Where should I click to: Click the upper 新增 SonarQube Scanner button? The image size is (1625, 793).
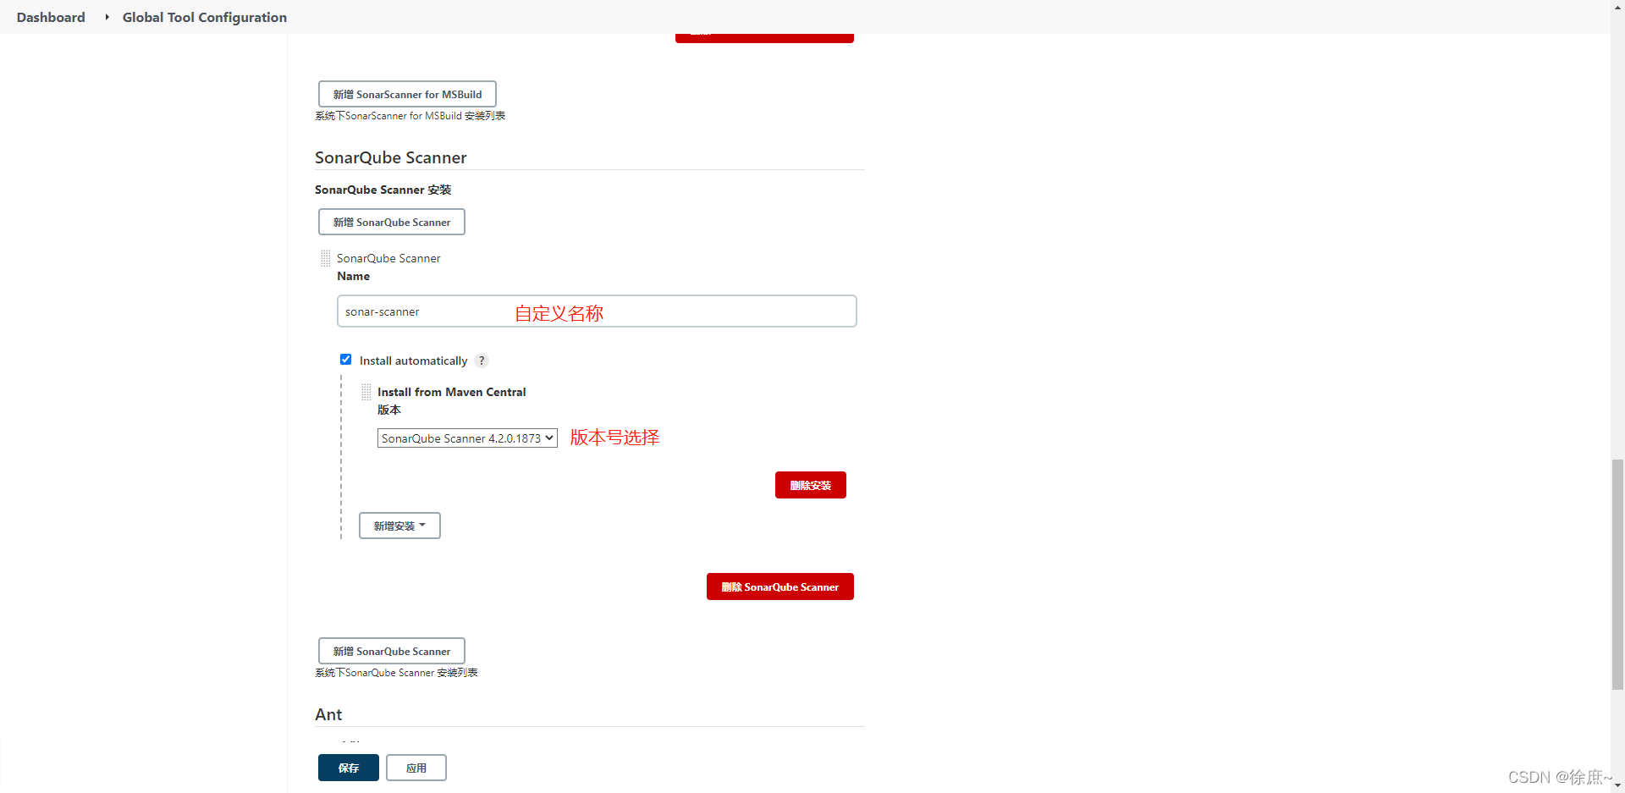pyautogui.click(x=392, y=222)
